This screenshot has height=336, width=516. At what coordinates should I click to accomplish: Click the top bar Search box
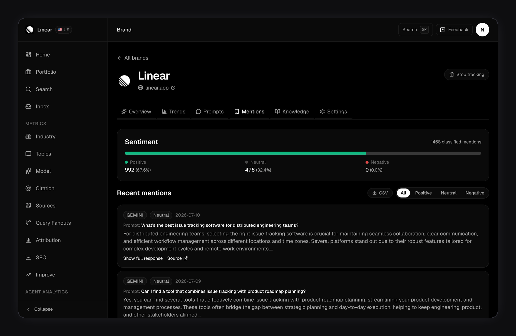pyautogui.click(x=415, y=30)
